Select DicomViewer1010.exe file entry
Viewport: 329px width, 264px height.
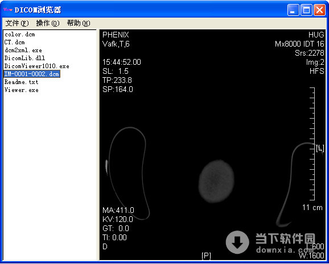click(37, 66)
